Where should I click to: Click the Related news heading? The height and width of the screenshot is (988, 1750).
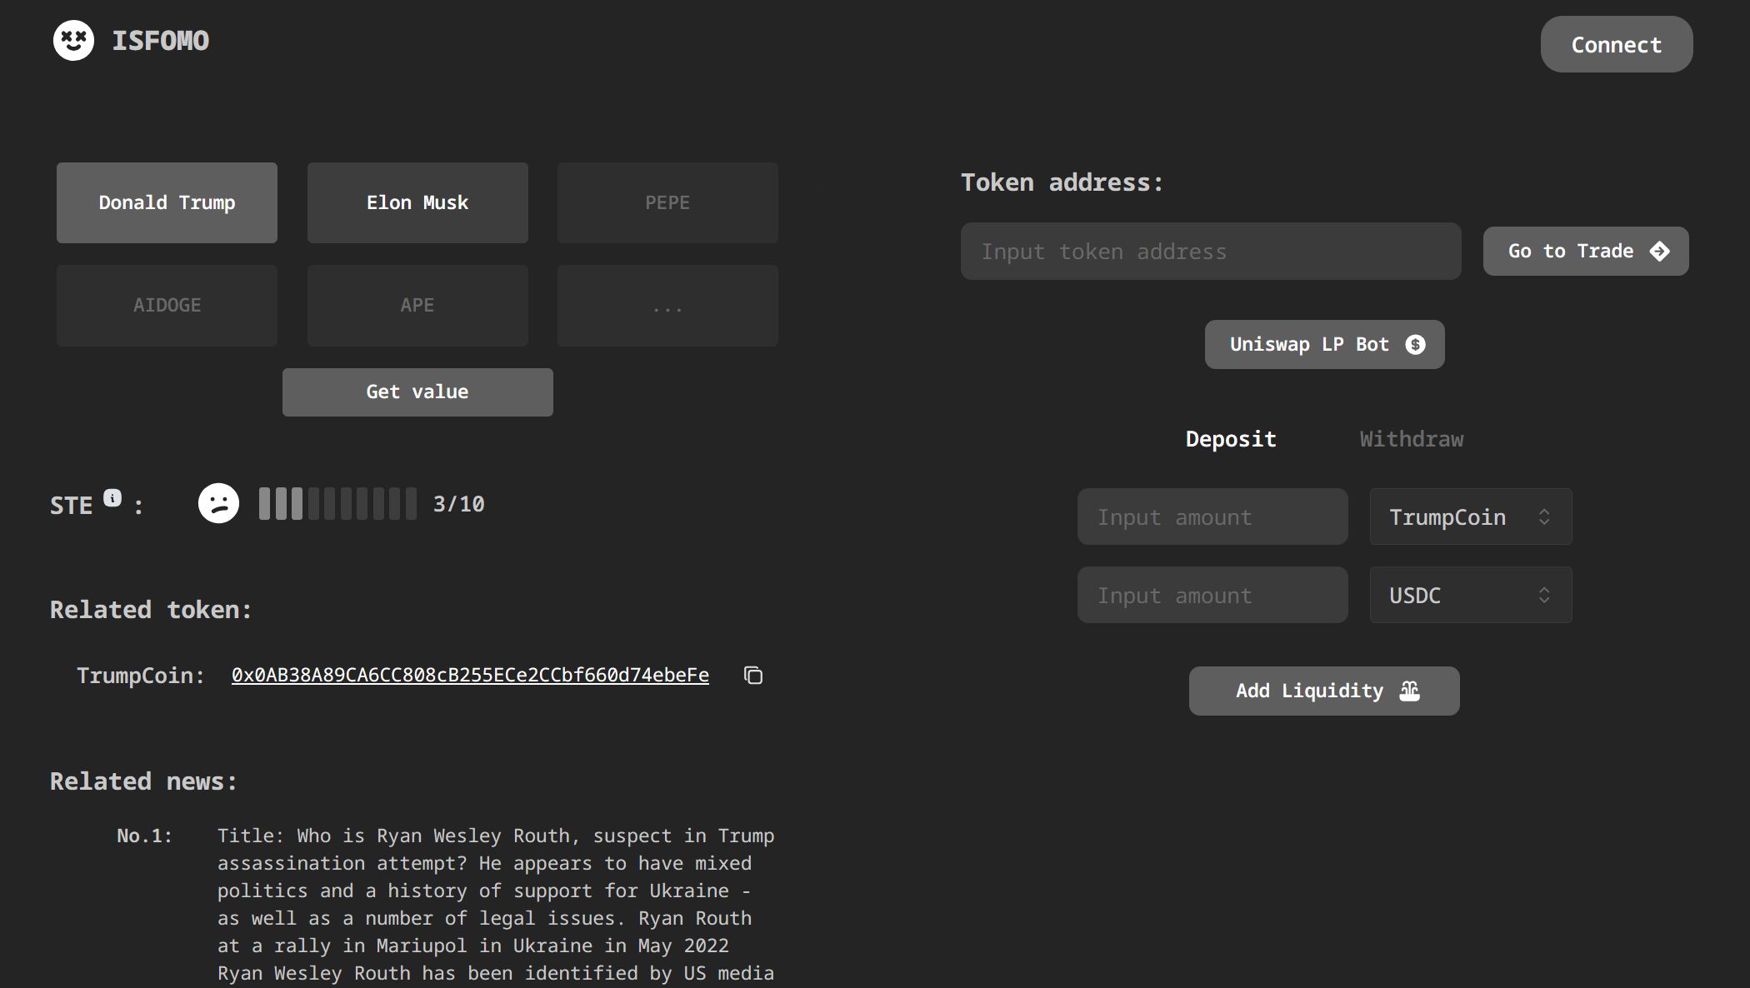click(143, 781)
